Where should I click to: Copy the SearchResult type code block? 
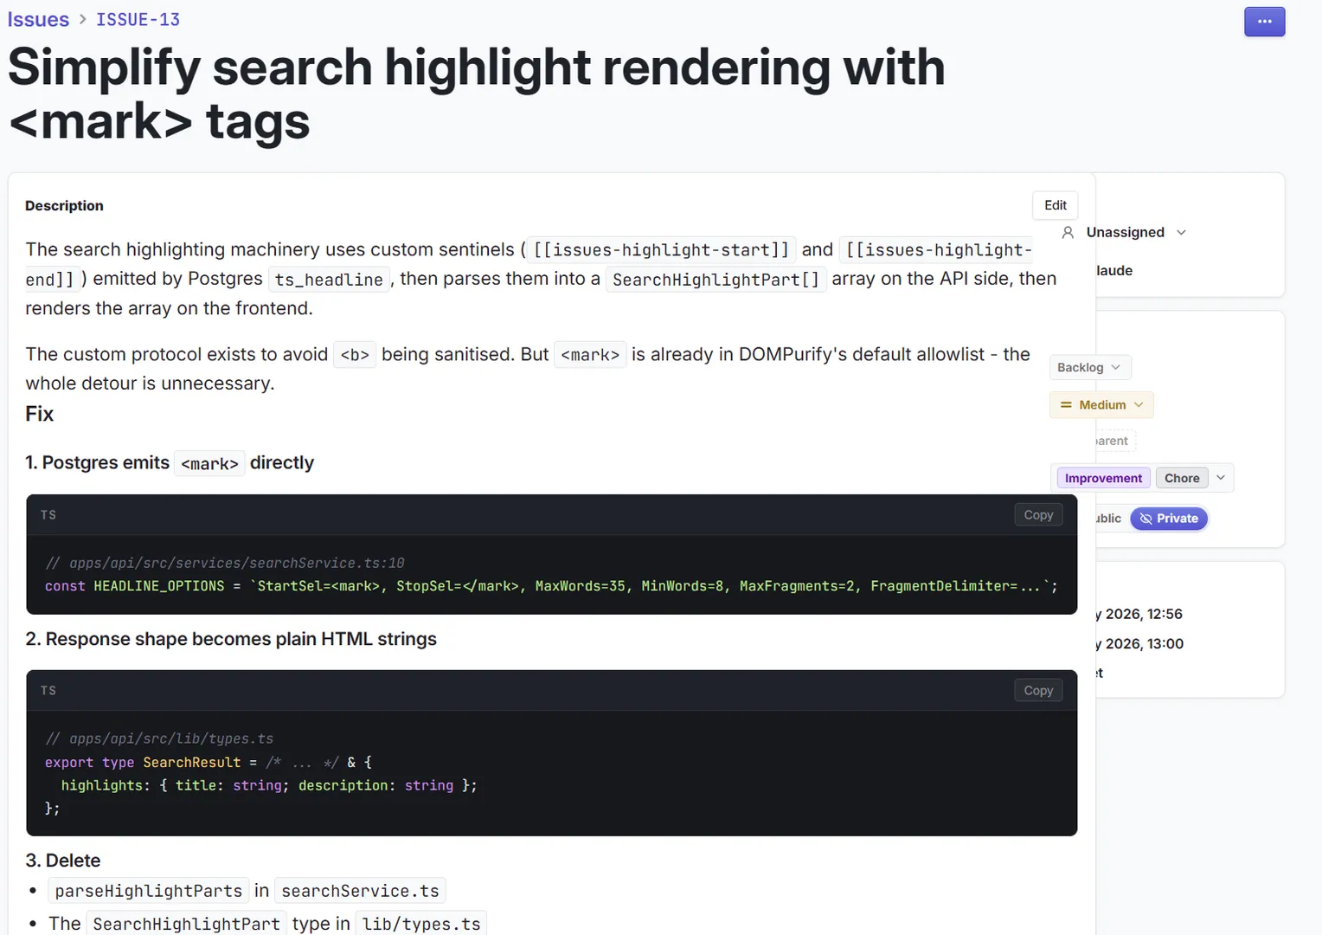1038,691
